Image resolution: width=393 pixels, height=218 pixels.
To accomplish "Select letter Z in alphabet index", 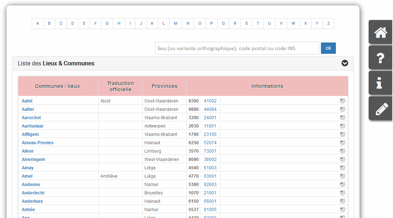I will click(x=328, y=24).
